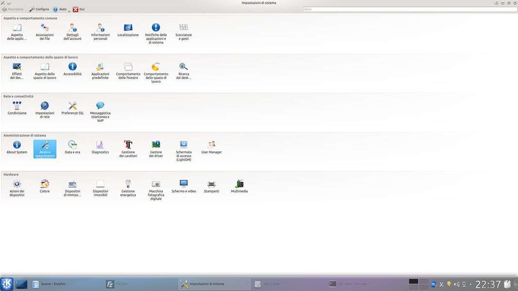
Task: Click the show desktop icon in the taskbar
Action: [21, 284]
